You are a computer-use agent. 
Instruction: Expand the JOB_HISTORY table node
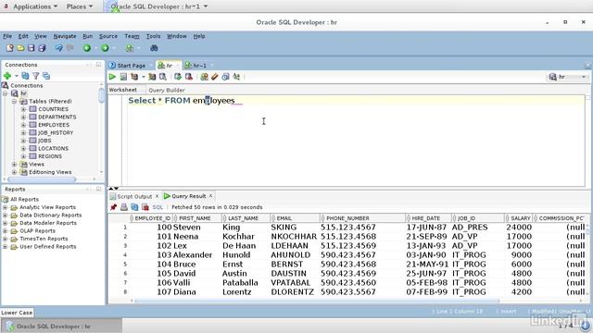[x=23, y=133]
